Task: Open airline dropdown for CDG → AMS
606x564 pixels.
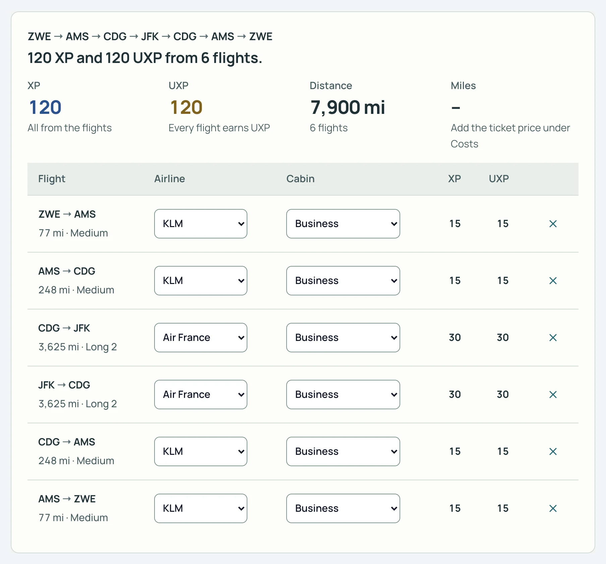Action: click(201, 451)
